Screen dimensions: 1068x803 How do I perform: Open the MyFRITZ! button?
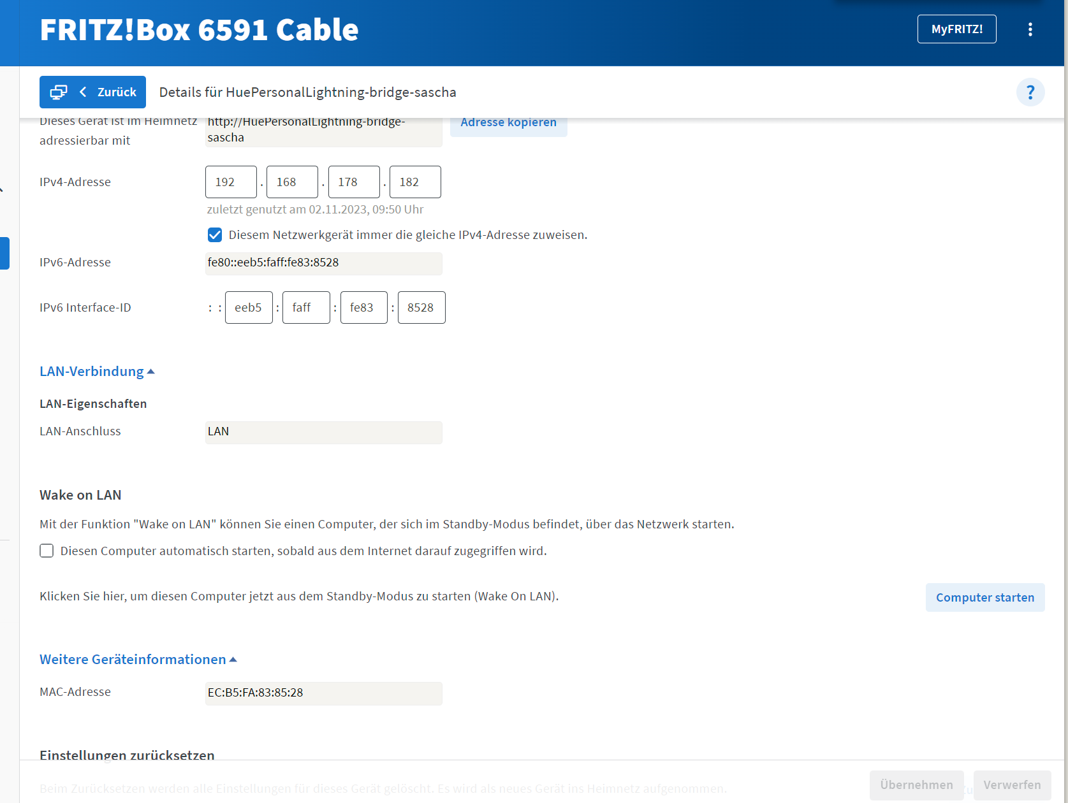(x=956, y=29)
